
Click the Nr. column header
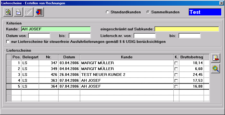(x=49, y=57)
